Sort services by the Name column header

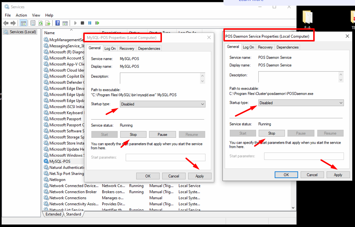(x=72, y=33)
